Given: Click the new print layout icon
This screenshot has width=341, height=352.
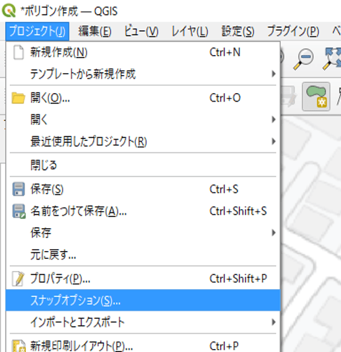Looking at the screenshot, I should (19, 346).
